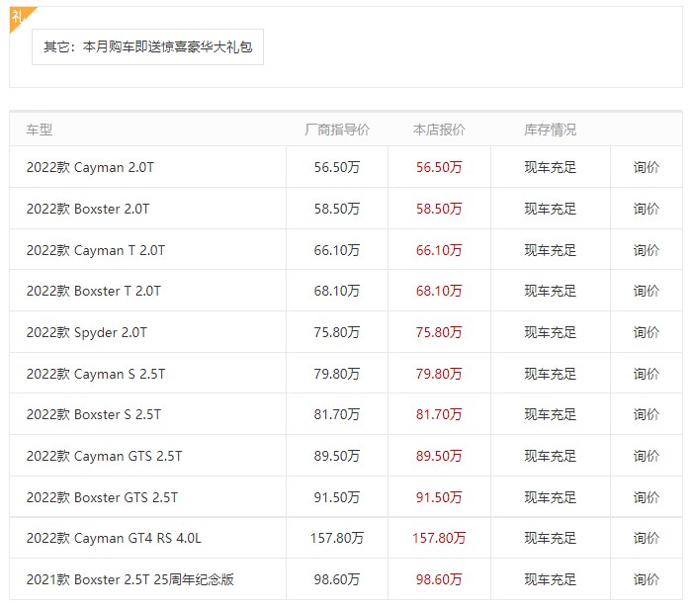692x611 pixels.
Task: Click 询价 for 2022款 Cayman T 2.0T
Action: [647, 250]
